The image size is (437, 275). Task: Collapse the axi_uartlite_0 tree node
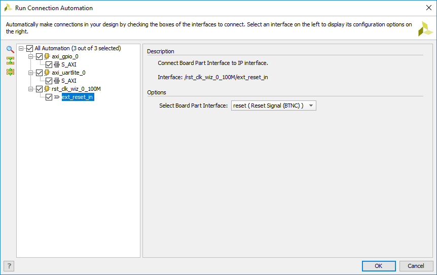pos(30,73)
